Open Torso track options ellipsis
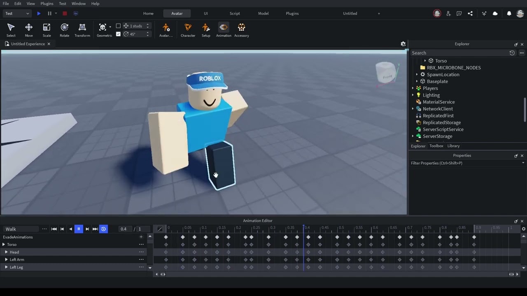The width and height of the screenshot is (527, 296). click(x=141, y=245)
